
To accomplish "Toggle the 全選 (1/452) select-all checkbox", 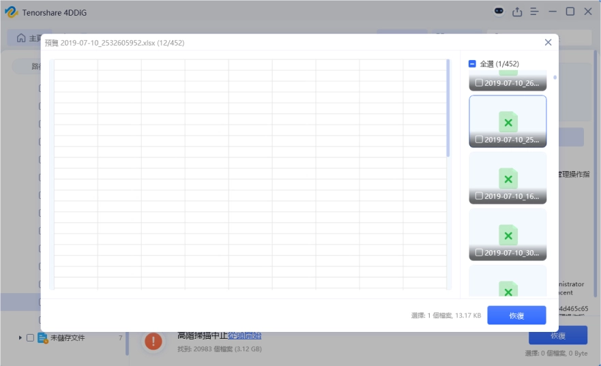I will coord(472,63).
